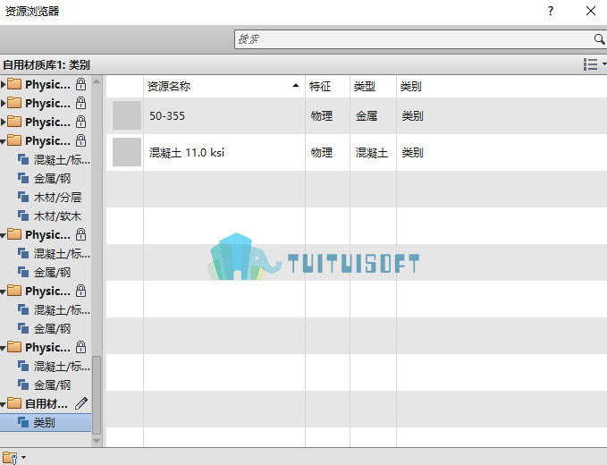Select the 木材/分层 tree item

pyautogui.click(x=57, y=197)
